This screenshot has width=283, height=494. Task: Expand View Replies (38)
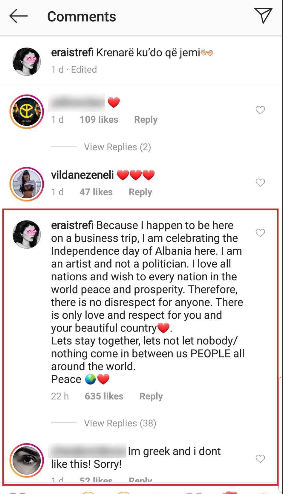[x=120, y=423]
